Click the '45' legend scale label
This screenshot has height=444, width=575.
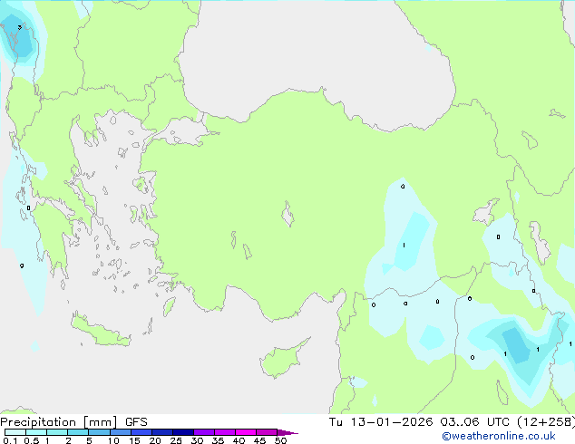pyautogui.click(x=259, y=440)
